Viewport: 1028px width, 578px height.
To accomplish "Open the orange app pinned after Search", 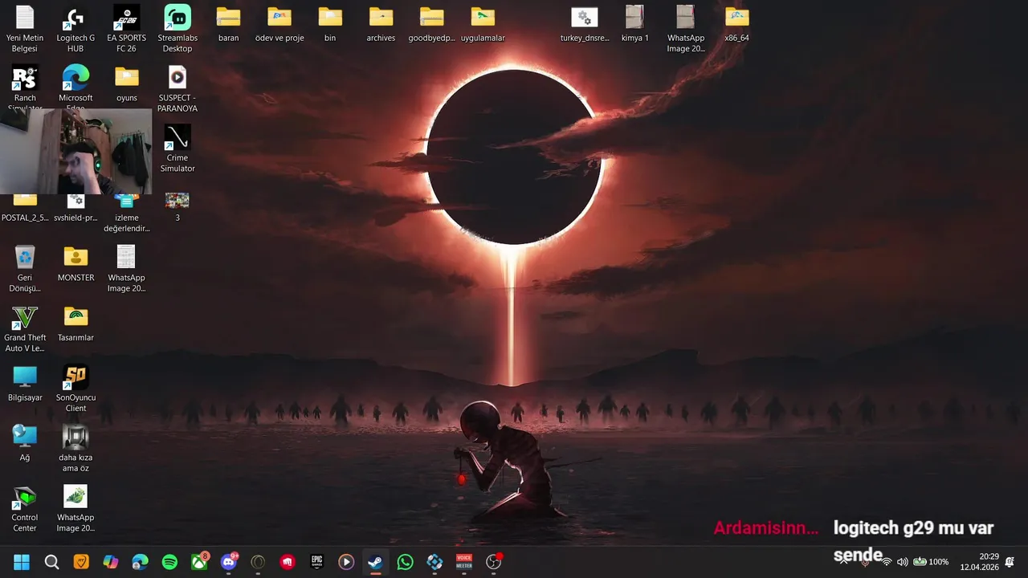I will click(81, 562).
